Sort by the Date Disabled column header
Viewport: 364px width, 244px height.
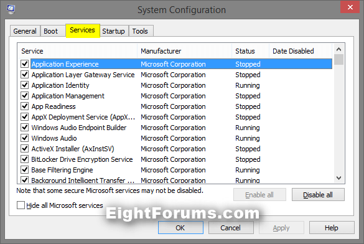tap(301, 51)
